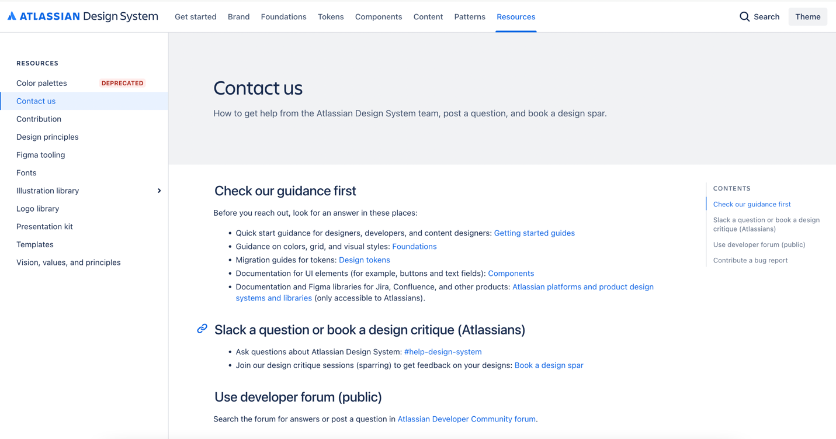The width and height of the screenshot is (836, 439).
Task: Select the Theme button in the header
Action: point(808,17)
